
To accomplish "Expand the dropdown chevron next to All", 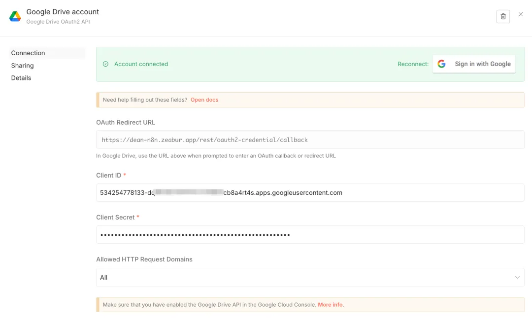I will click(x=517, y=277).
